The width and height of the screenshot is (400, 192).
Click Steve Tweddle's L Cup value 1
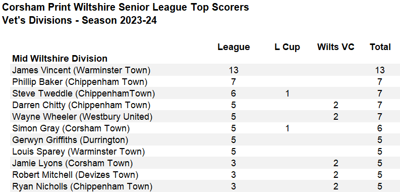click(287, 93)
